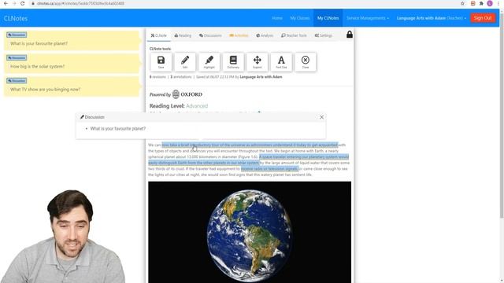The height and width of the screenshot is (283, 504).
Task: Open the Settings tab
Action: tap(324, 35)
